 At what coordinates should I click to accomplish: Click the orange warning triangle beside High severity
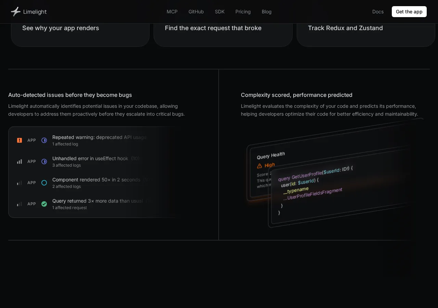point(259,165)
